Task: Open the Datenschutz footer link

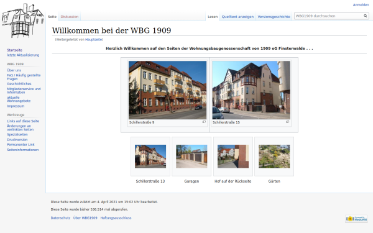Action: click(x=60, y=218)
